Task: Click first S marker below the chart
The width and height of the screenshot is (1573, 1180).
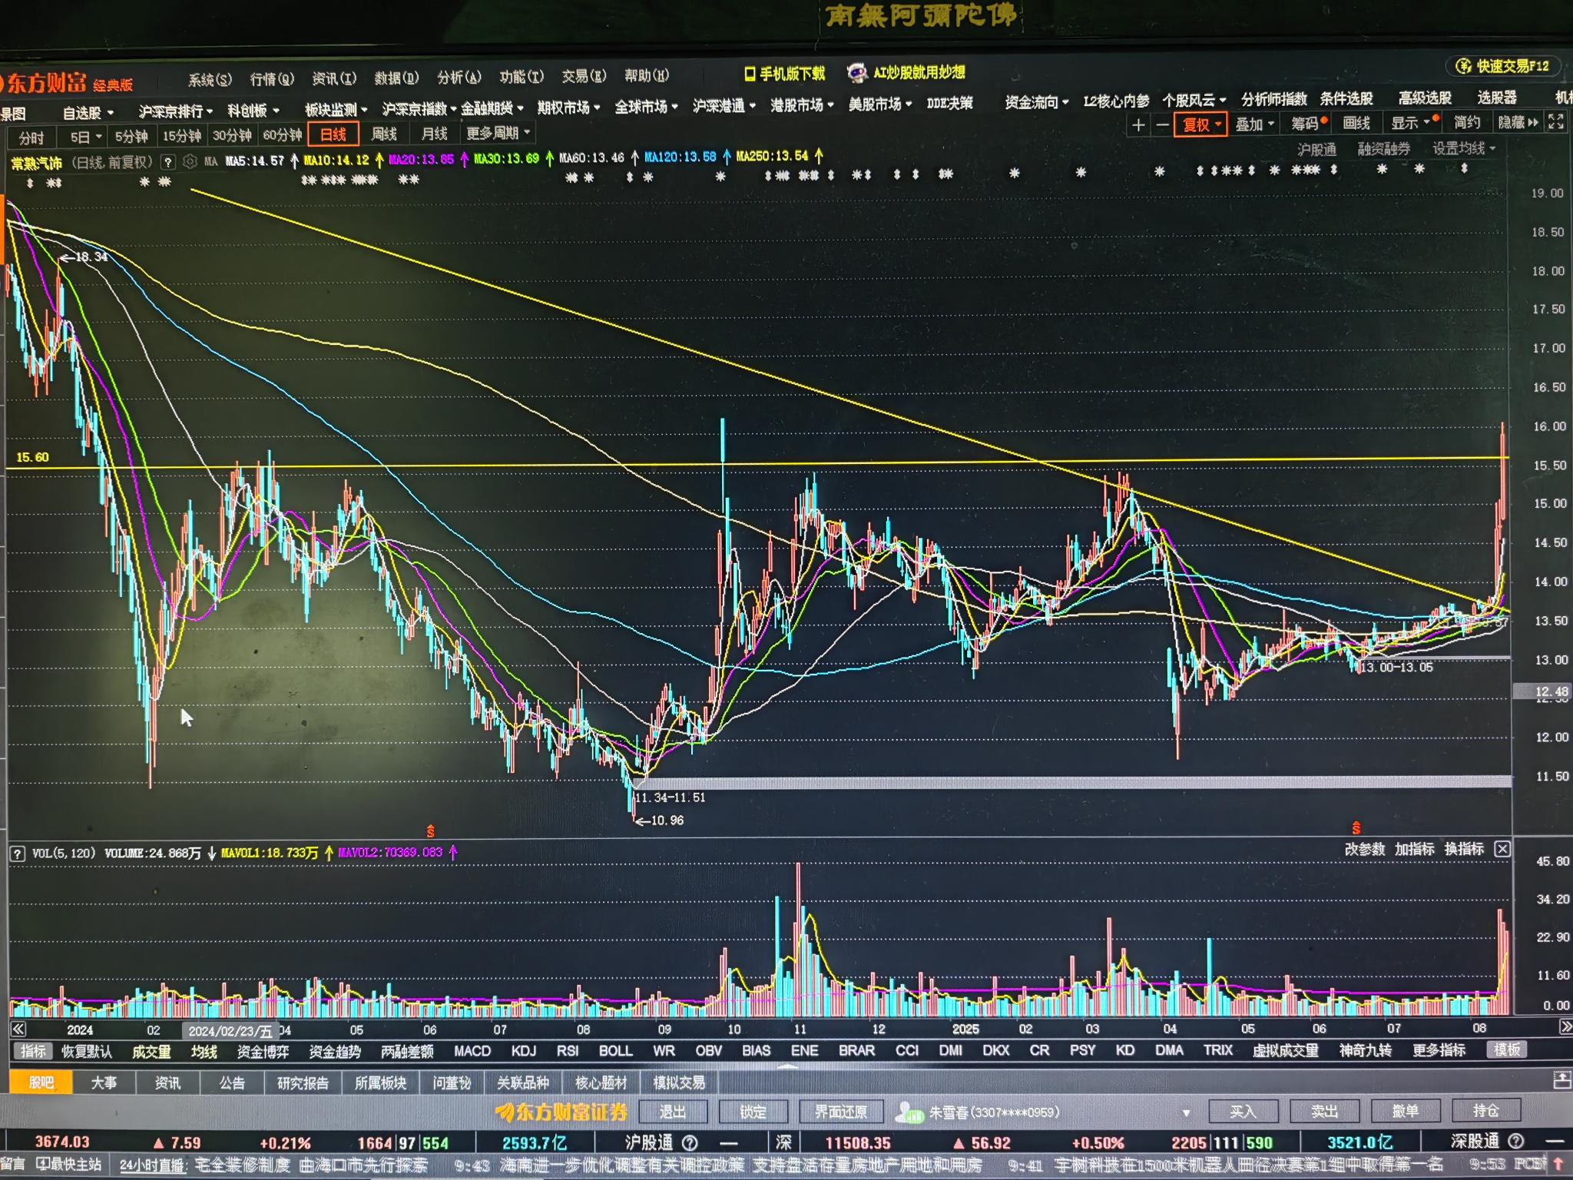Action: click(x=430, y=831)
